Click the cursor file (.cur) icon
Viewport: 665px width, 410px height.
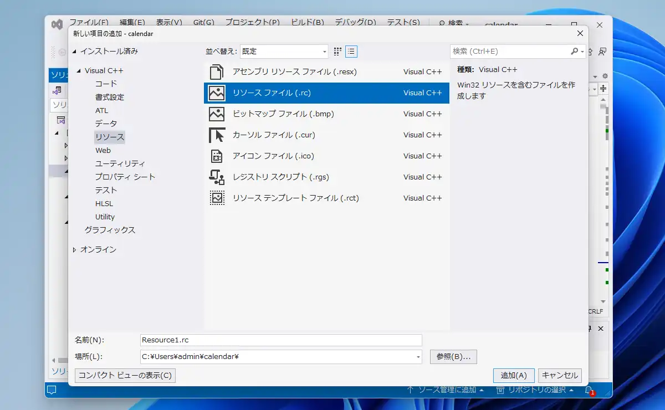[217, 135]
